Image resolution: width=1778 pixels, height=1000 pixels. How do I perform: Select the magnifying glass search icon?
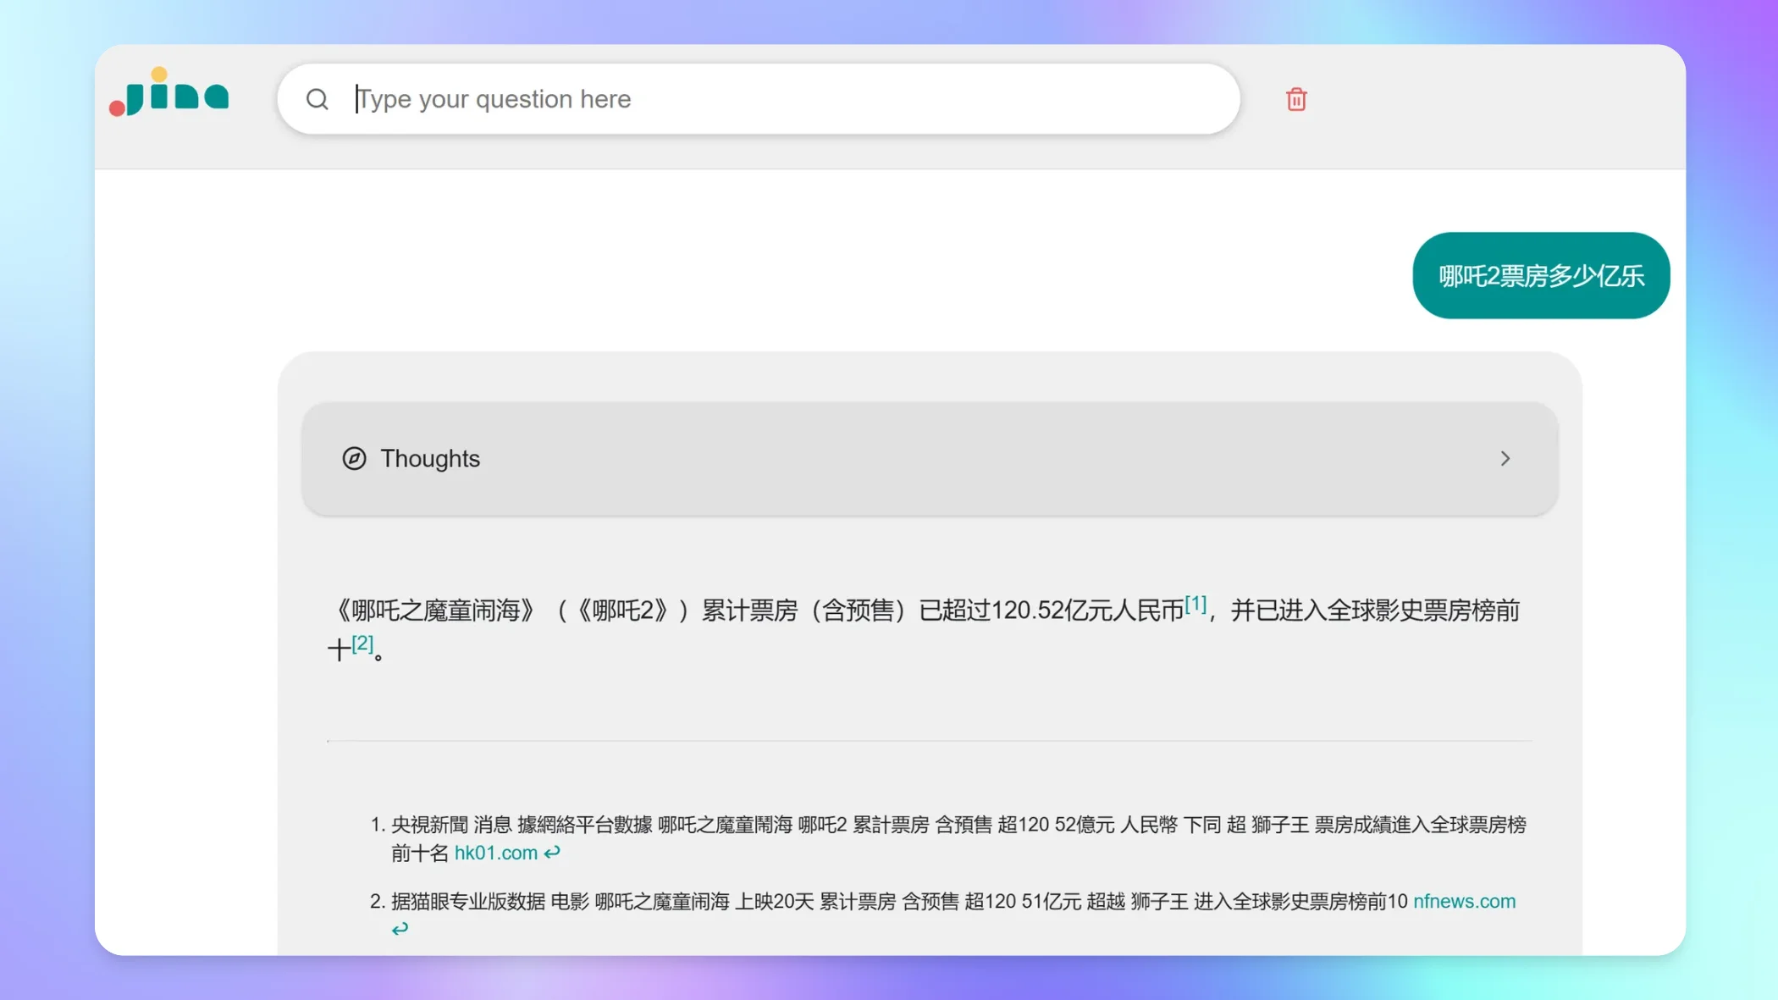tap(317, 99)
